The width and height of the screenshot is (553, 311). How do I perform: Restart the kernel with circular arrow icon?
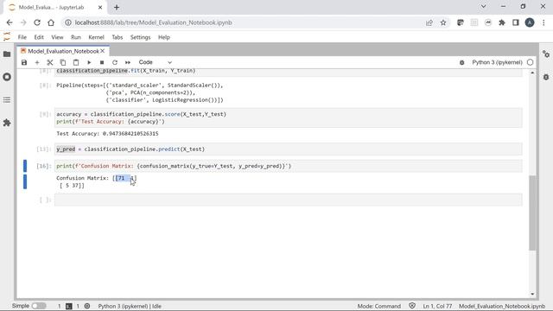[115, 62]
